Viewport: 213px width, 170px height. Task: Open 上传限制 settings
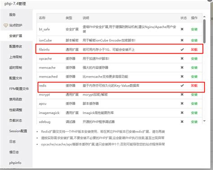(16, 57)
